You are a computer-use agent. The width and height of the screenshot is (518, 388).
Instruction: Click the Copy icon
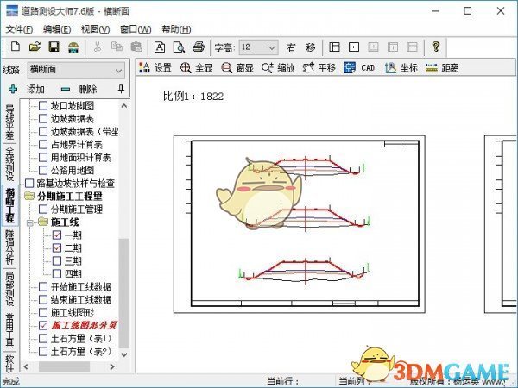point(117,47)
